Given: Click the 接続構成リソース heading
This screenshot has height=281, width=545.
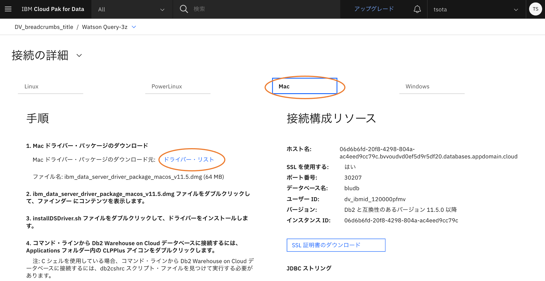Looking at the screenshot, I should (331, 118).
